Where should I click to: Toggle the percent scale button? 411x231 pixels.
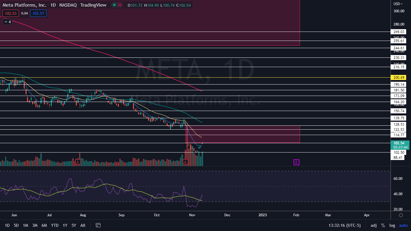[383, 225]
